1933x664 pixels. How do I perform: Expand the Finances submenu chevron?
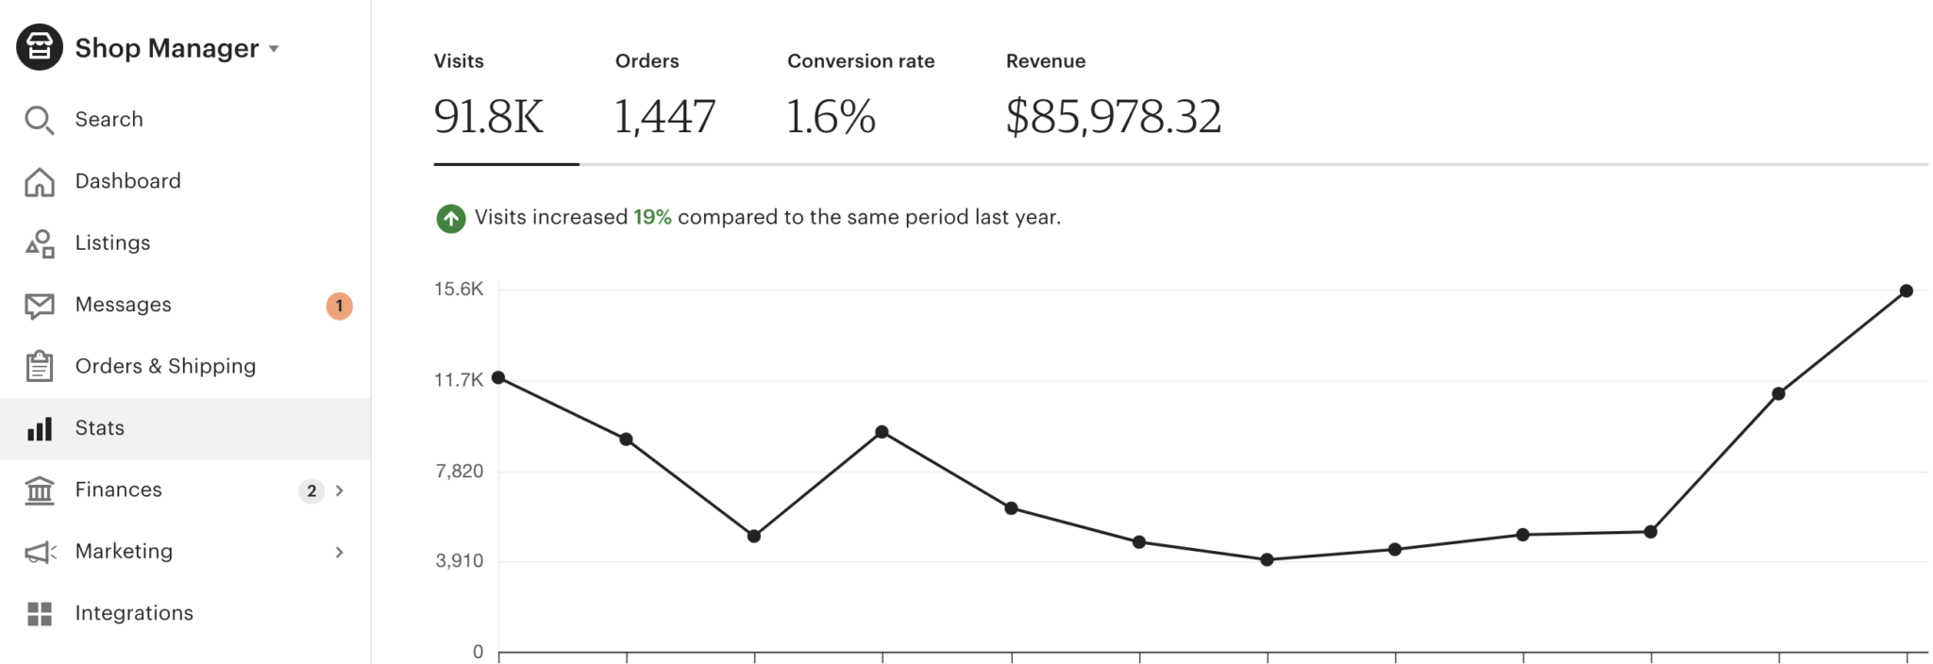340,490
